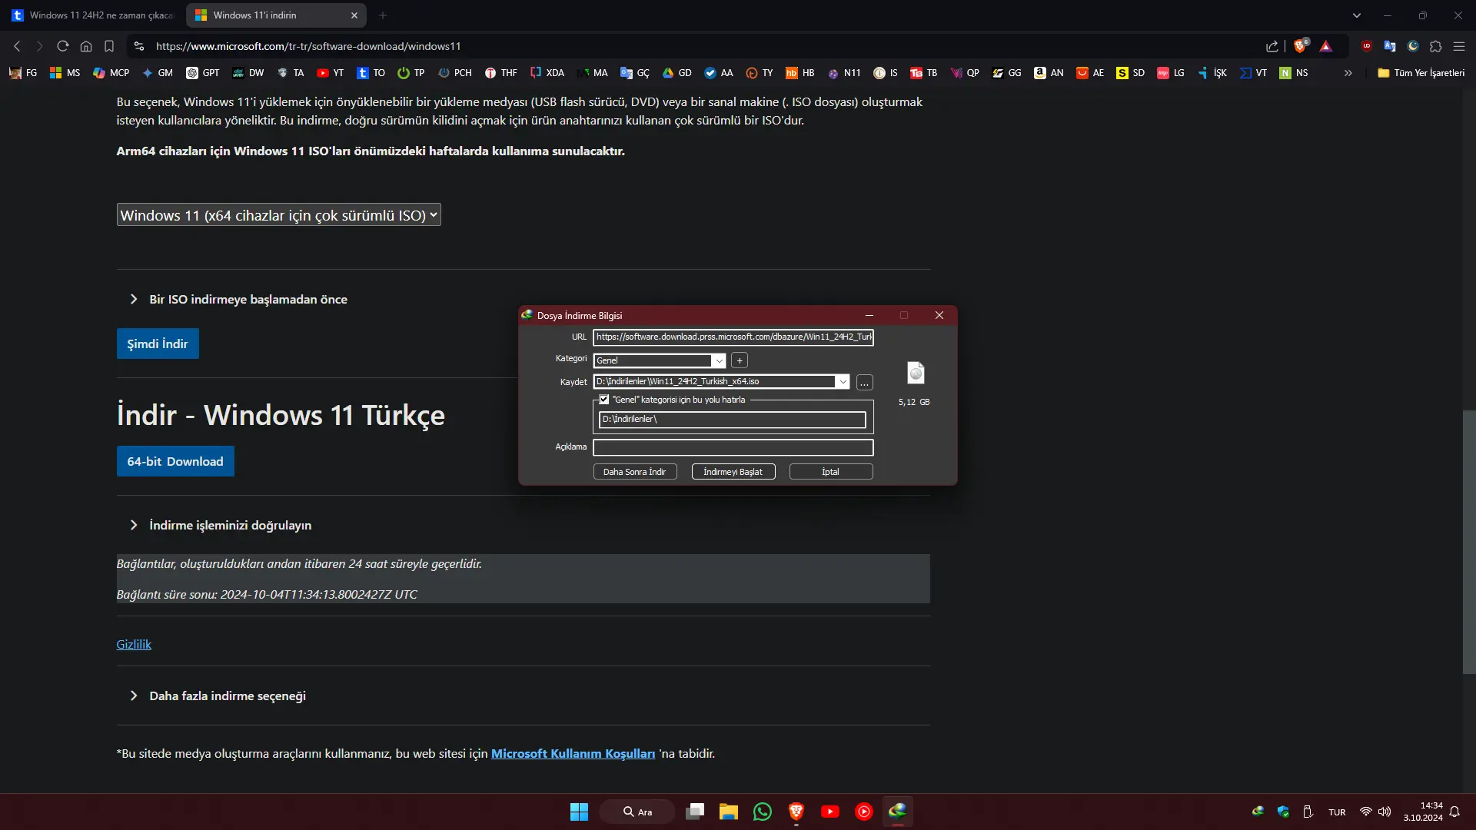Open the YT bookmark

pos(330,73)
